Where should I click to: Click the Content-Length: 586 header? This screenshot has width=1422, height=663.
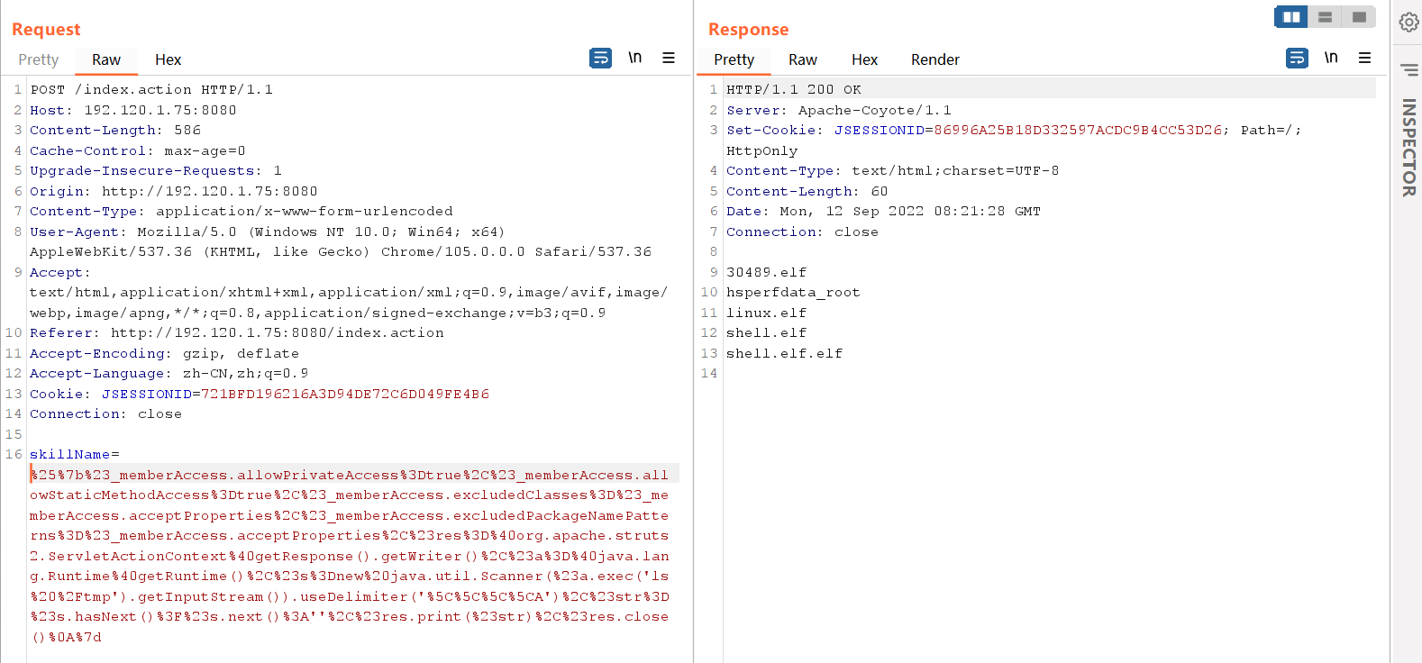coord(115,131)
